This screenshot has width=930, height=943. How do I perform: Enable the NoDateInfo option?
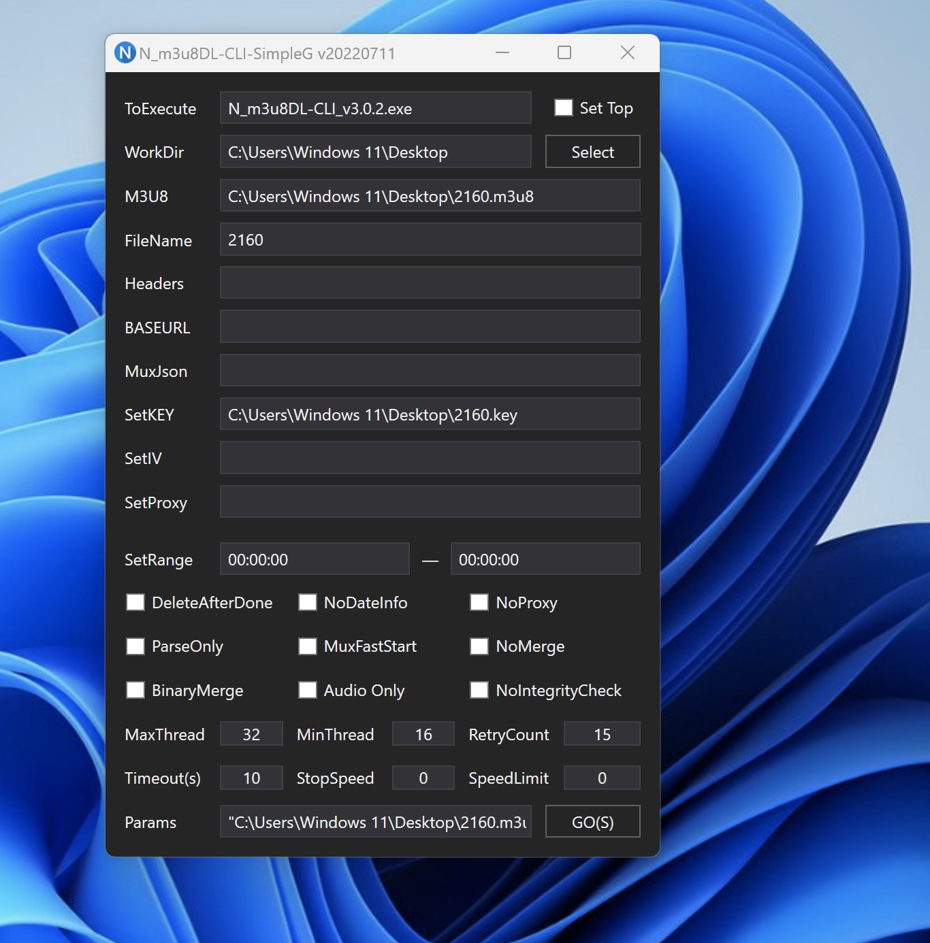[x=308, y=602]
